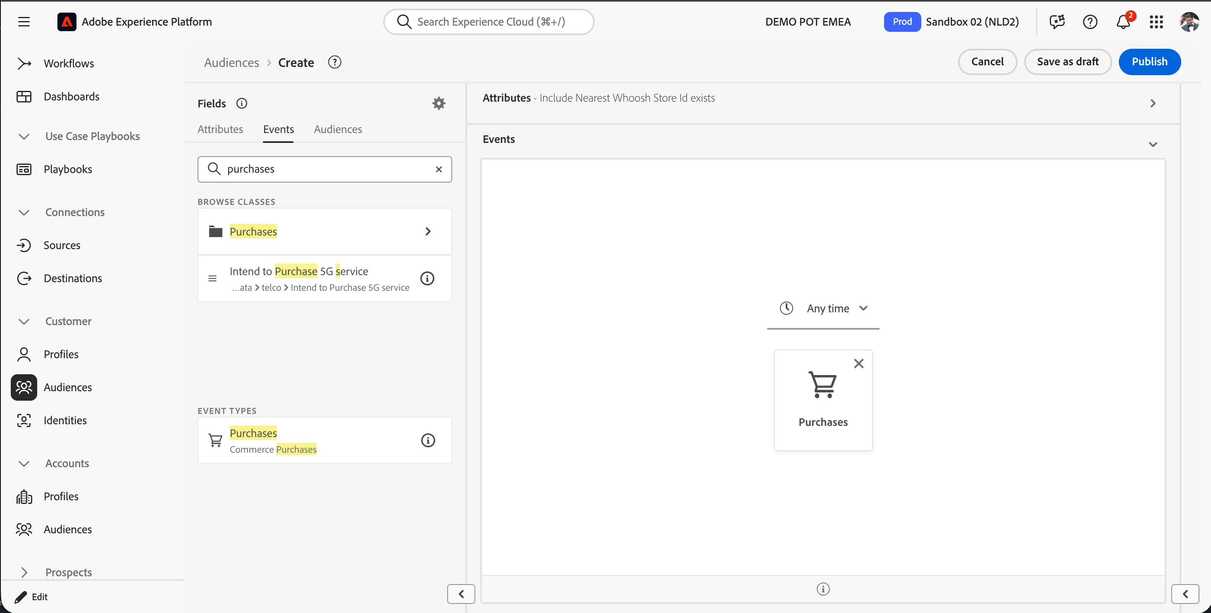
Task: Open the Fields settings gear
Action: pyautogui.click(x=439, y=103)
